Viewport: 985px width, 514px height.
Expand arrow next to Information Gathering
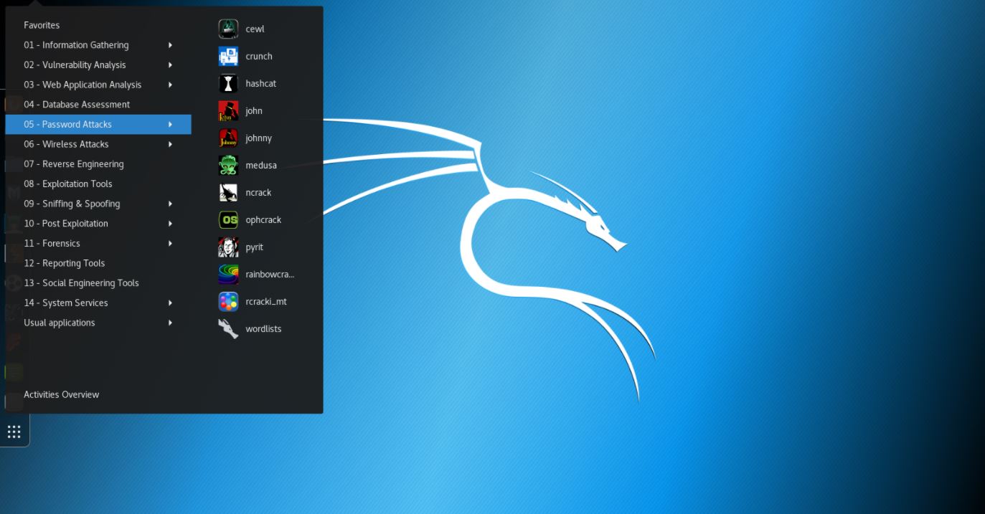pyautogui.click(x=171, y=45)
